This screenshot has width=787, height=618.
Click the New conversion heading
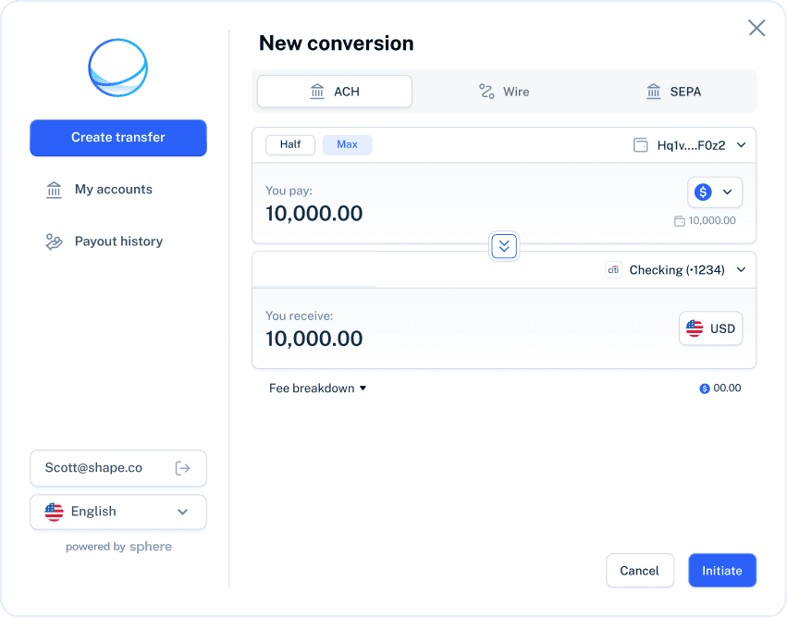tap(337, 43)
